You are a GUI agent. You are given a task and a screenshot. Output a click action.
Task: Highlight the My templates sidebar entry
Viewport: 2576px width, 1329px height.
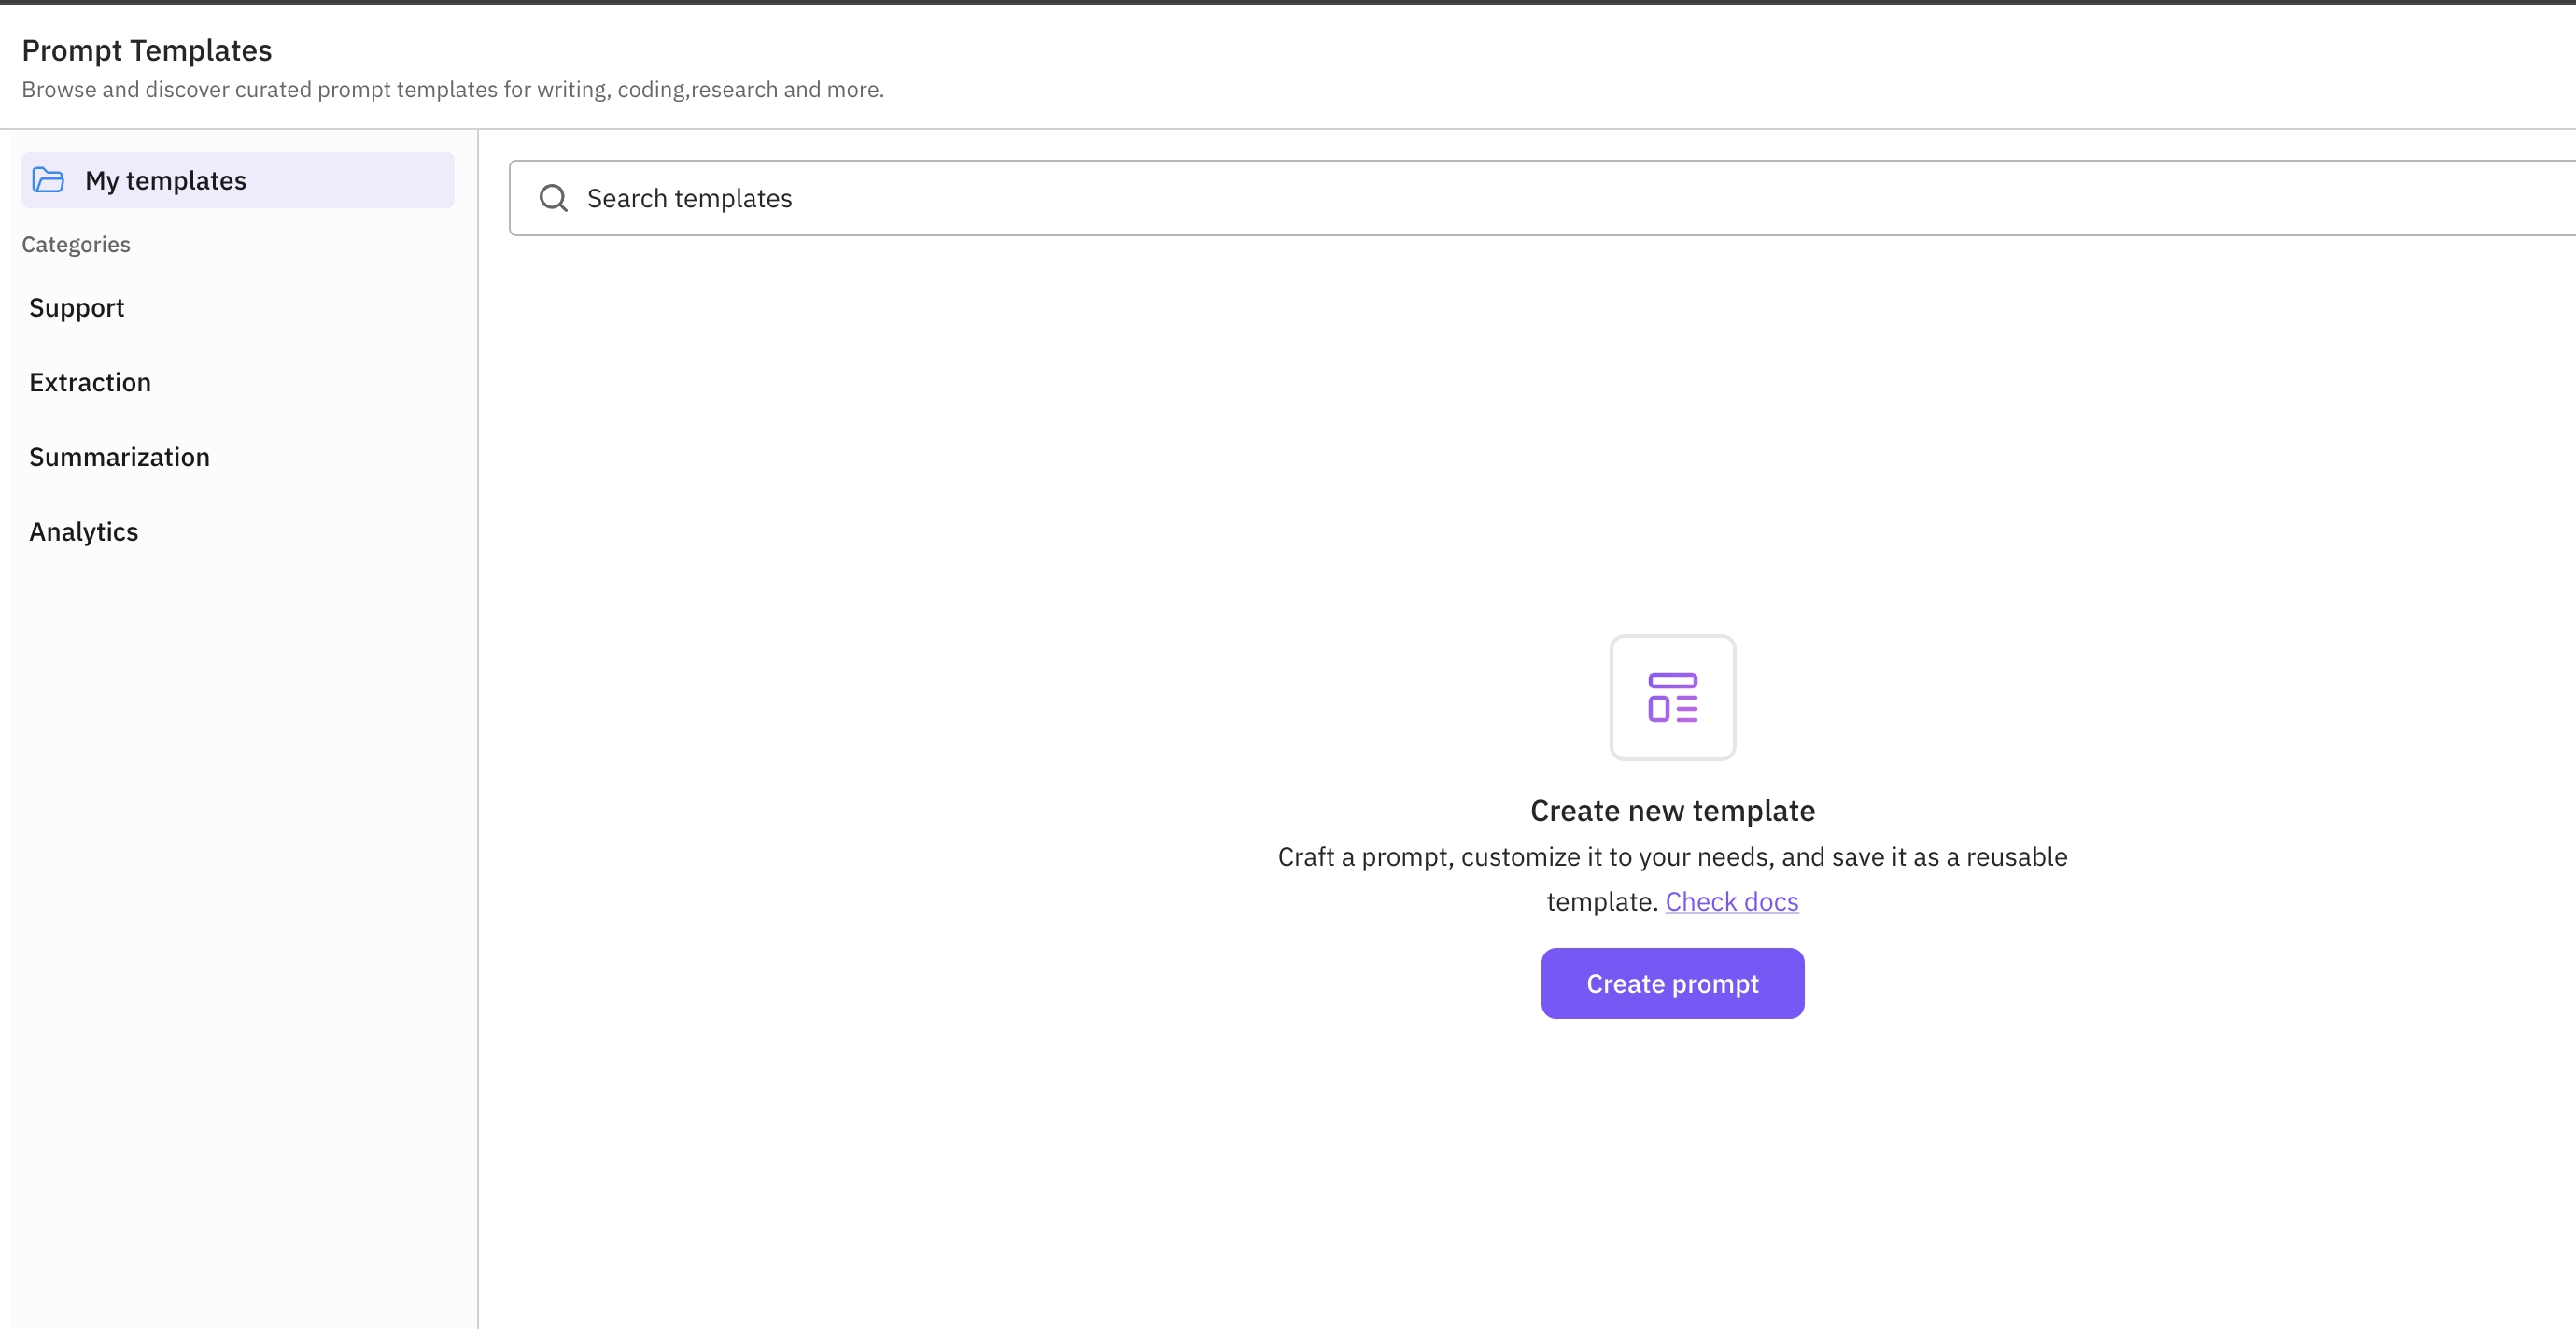tap(237, 180)
